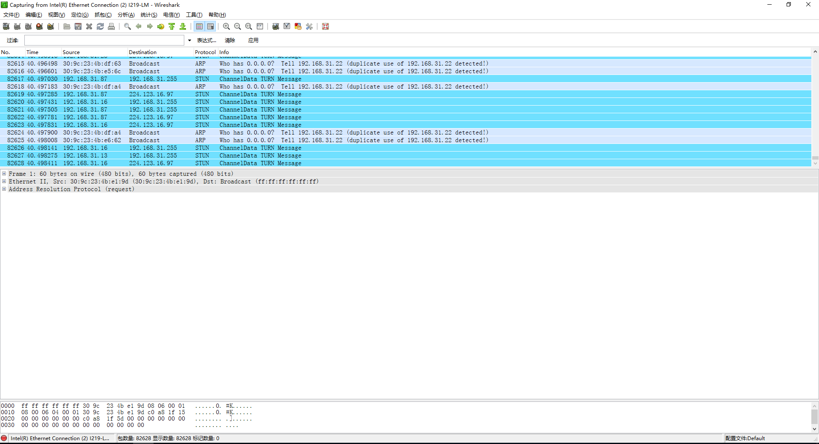Open the capture interfaces list icon
Image resolution: width=819 pixels, height=444 pixels.
pyautogui.click(x=6, y=26)
